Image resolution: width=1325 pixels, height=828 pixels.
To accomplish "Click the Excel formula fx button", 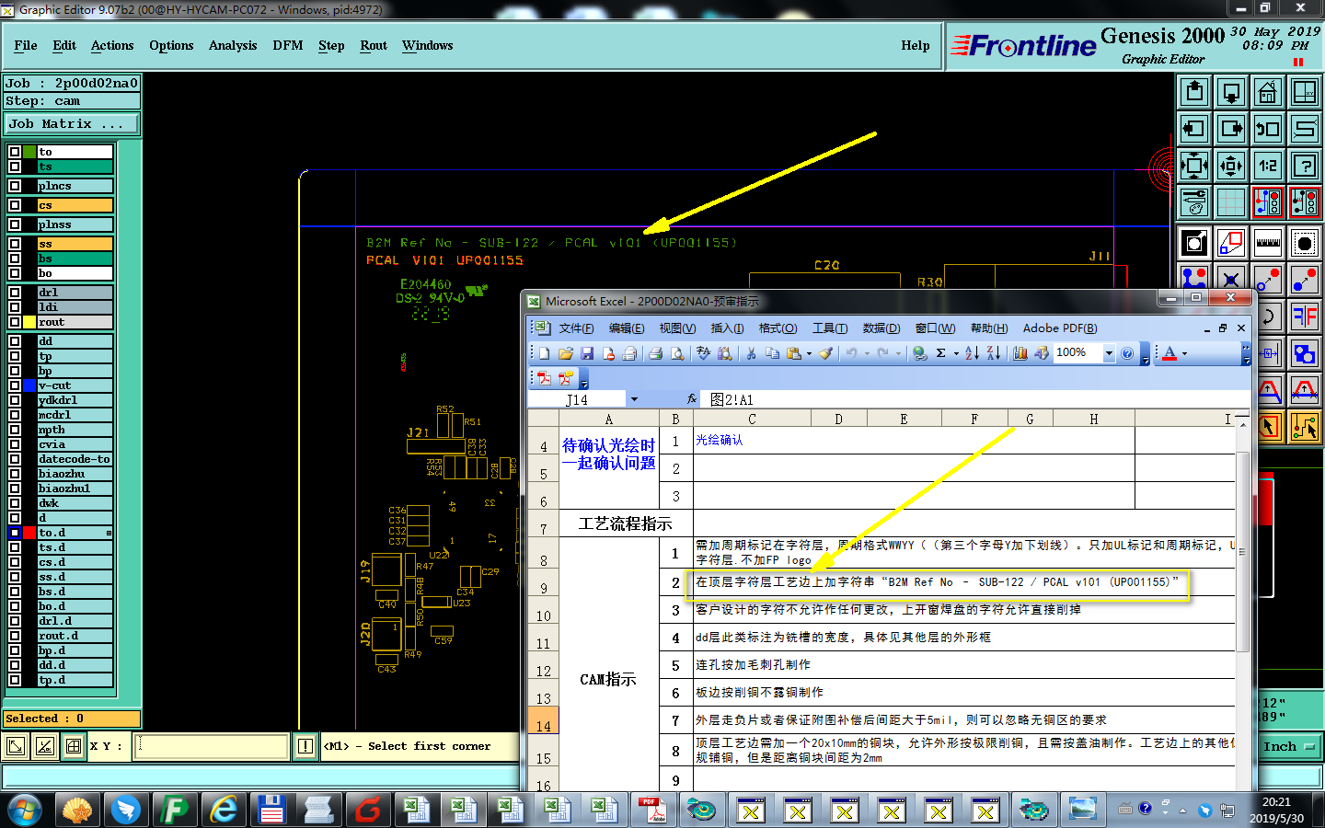I will [692, 399].
